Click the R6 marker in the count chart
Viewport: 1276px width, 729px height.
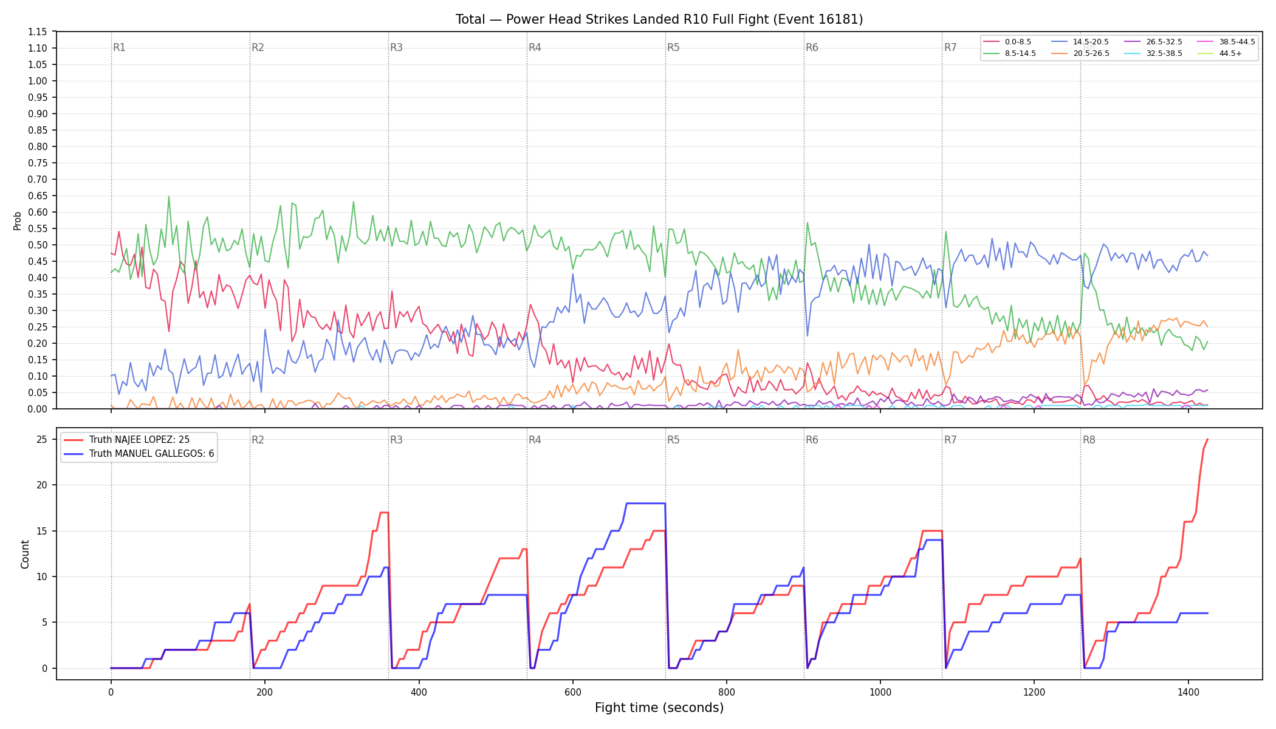coord(812,440)
